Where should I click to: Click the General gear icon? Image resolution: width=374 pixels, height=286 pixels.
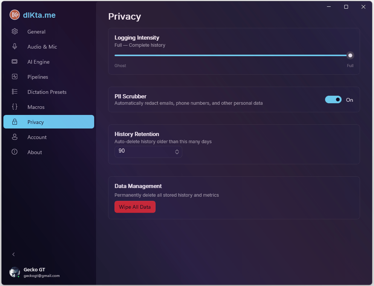click(x=15, y=32)
